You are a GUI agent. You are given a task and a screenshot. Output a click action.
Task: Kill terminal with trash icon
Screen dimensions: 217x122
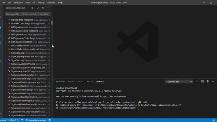pos(208,81)
